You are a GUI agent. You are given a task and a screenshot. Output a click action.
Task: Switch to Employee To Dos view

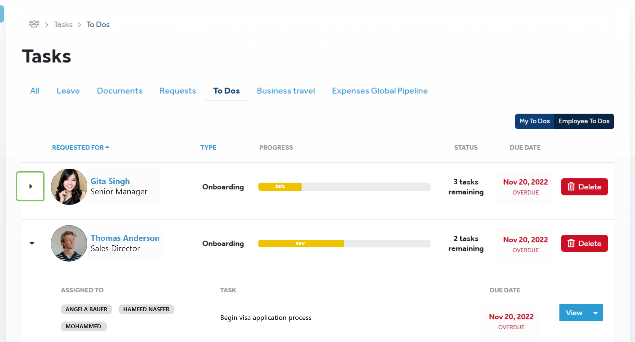583,121
